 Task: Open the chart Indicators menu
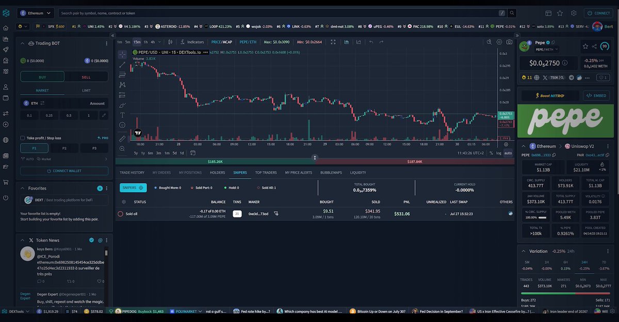(x=192, y=42)
